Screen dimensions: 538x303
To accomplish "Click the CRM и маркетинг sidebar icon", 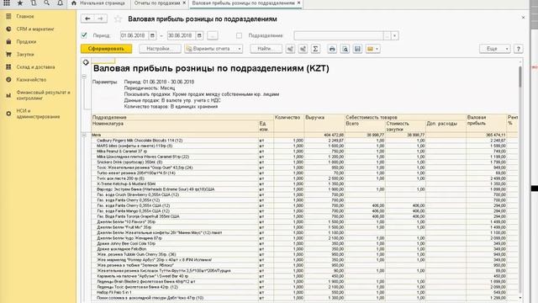I will tap(8, 29).
